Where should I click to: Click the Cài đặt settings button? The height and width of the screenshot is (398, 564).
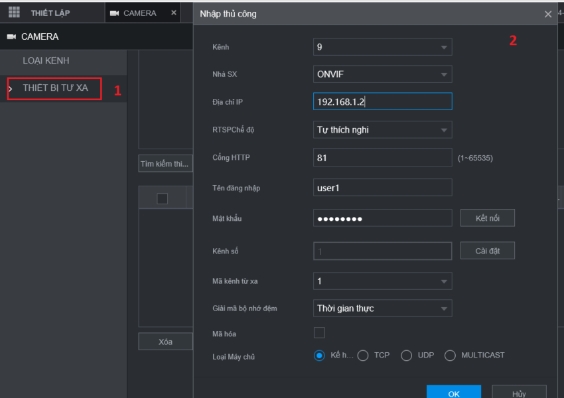click(x=487, y=250)
